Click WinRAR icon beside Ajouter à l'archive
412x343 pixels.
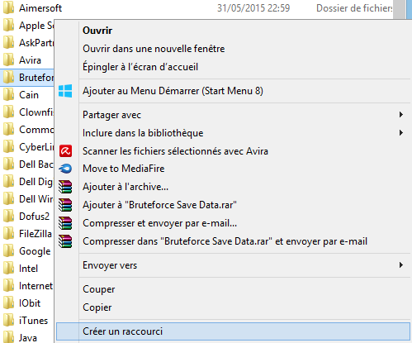point(65,187)
